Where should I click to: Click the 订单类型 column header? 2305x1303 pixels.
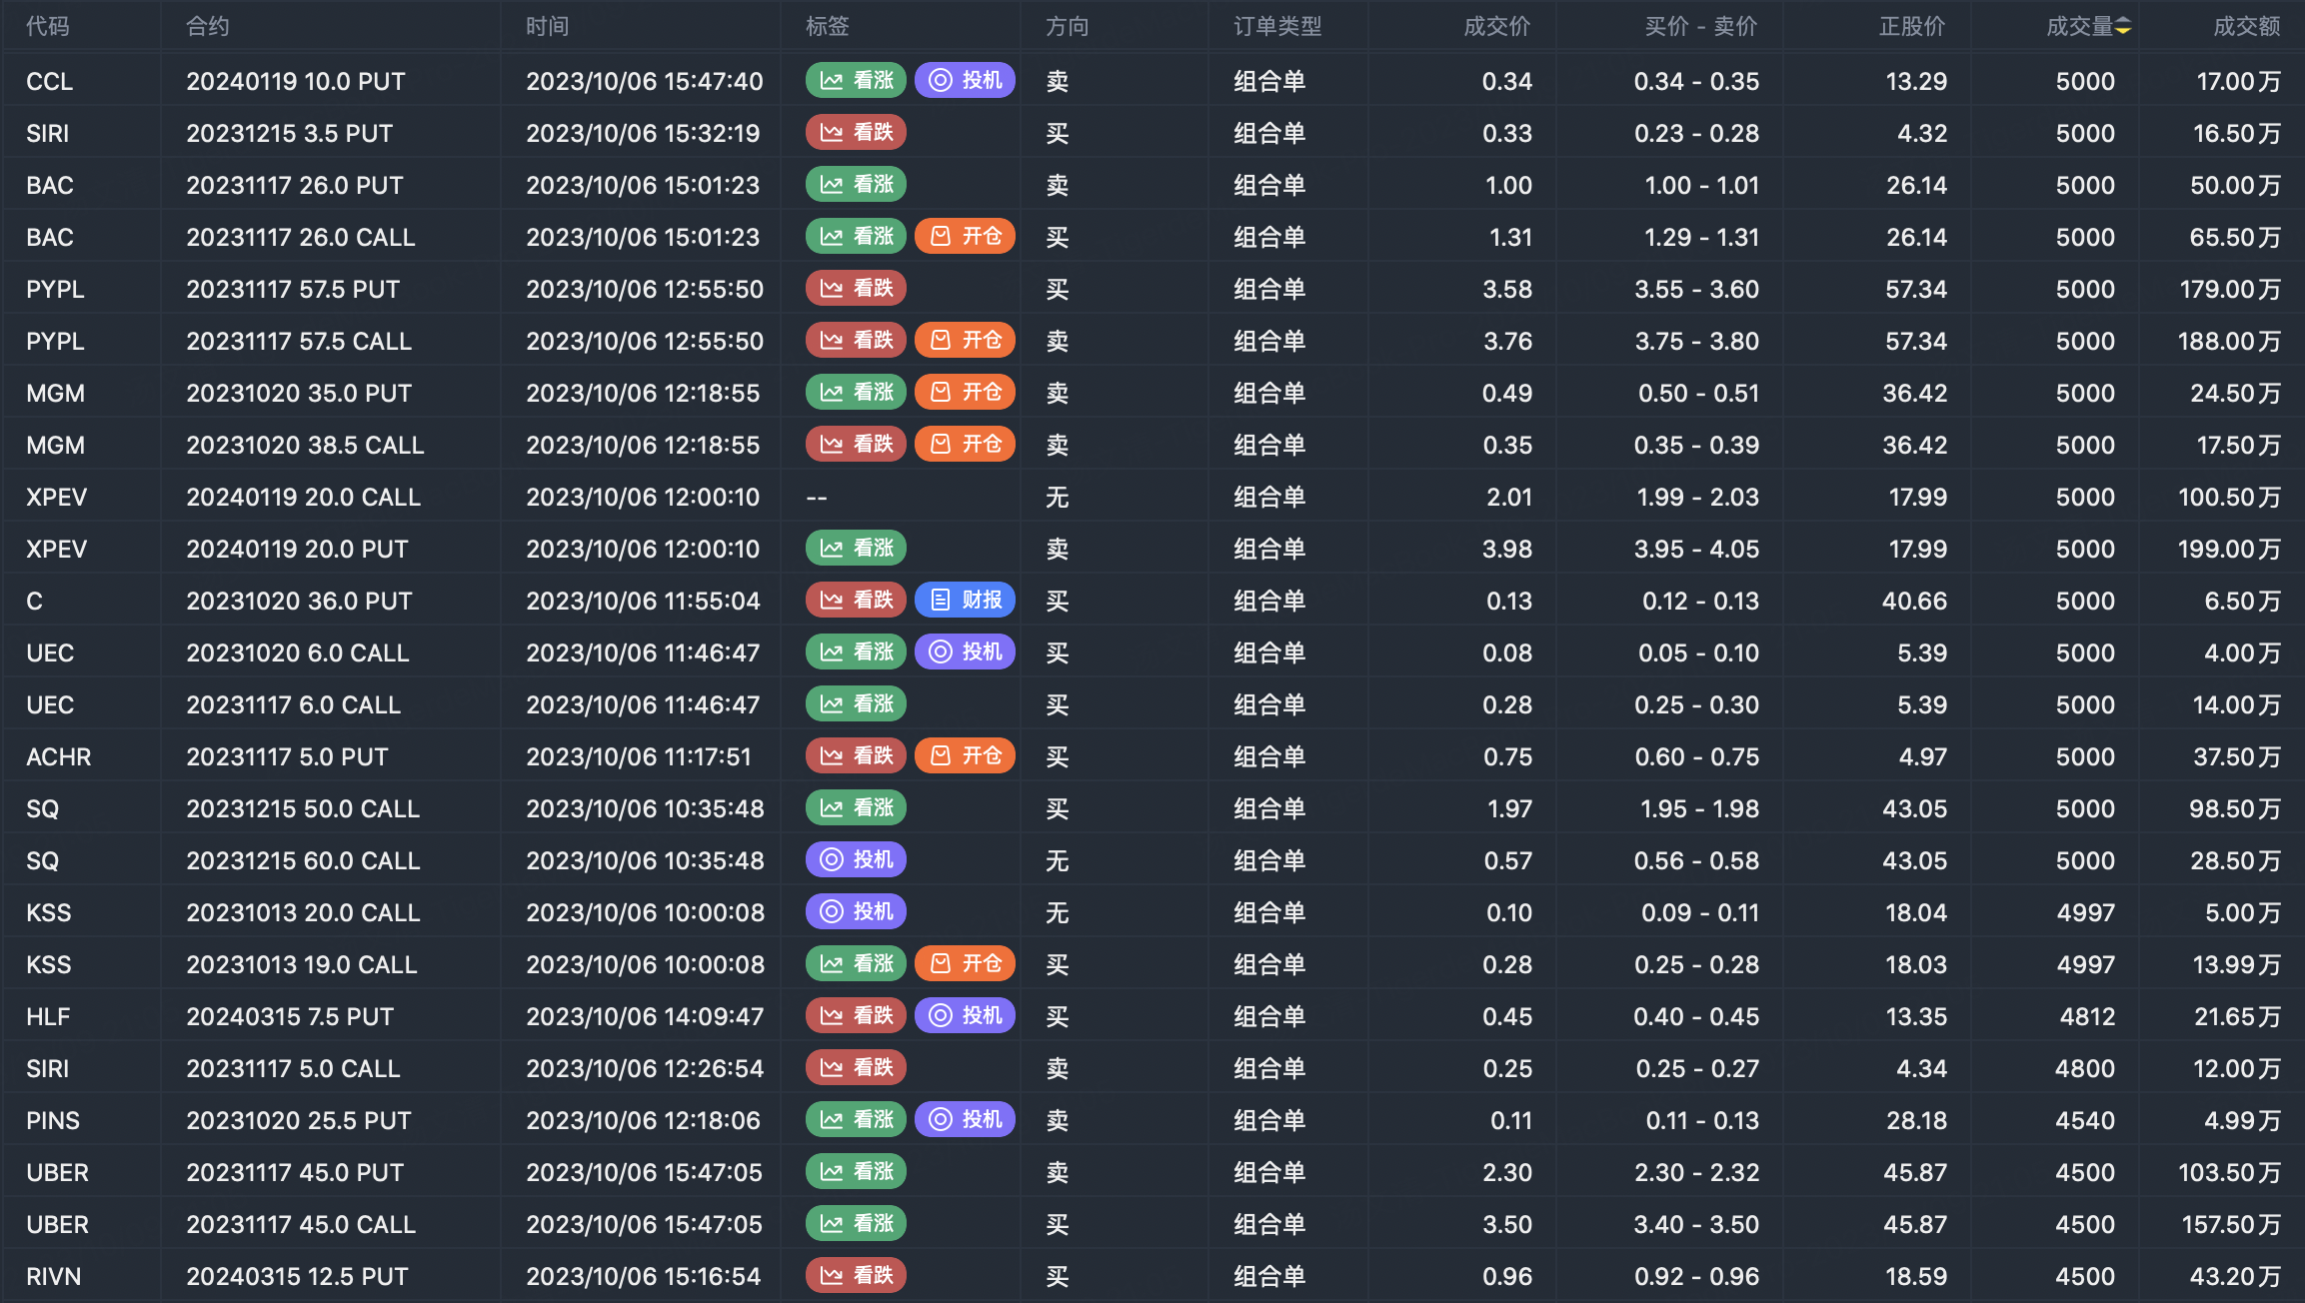(1276, 27)
